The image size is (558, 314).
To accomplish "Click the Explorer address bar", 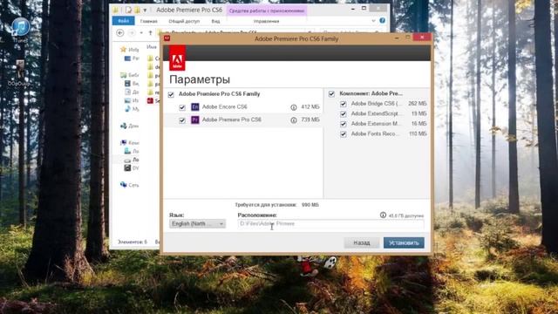I will click(235, 33).
